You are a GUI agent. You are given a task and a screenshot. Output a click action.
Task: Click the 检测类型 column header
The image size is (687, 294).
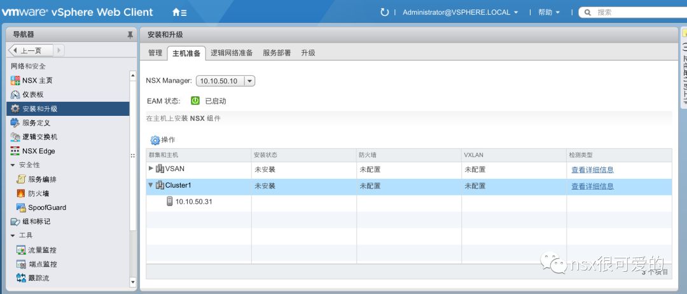(619, 155)
